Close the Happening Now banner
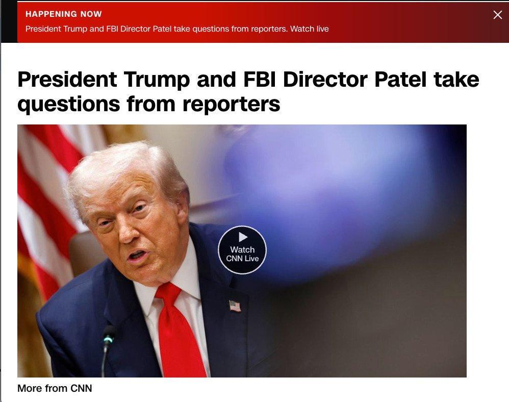The image size is (509, 402). pos(497,15)
